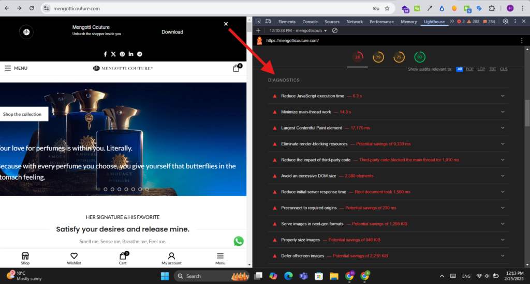530x284 pixels.
Task: Open My account in bottom navigation
Action: point(171,258)
